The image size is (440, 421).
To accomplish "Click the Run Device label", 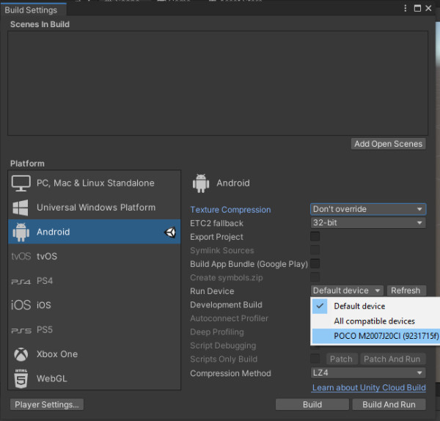I will click(x=212, y=291).
